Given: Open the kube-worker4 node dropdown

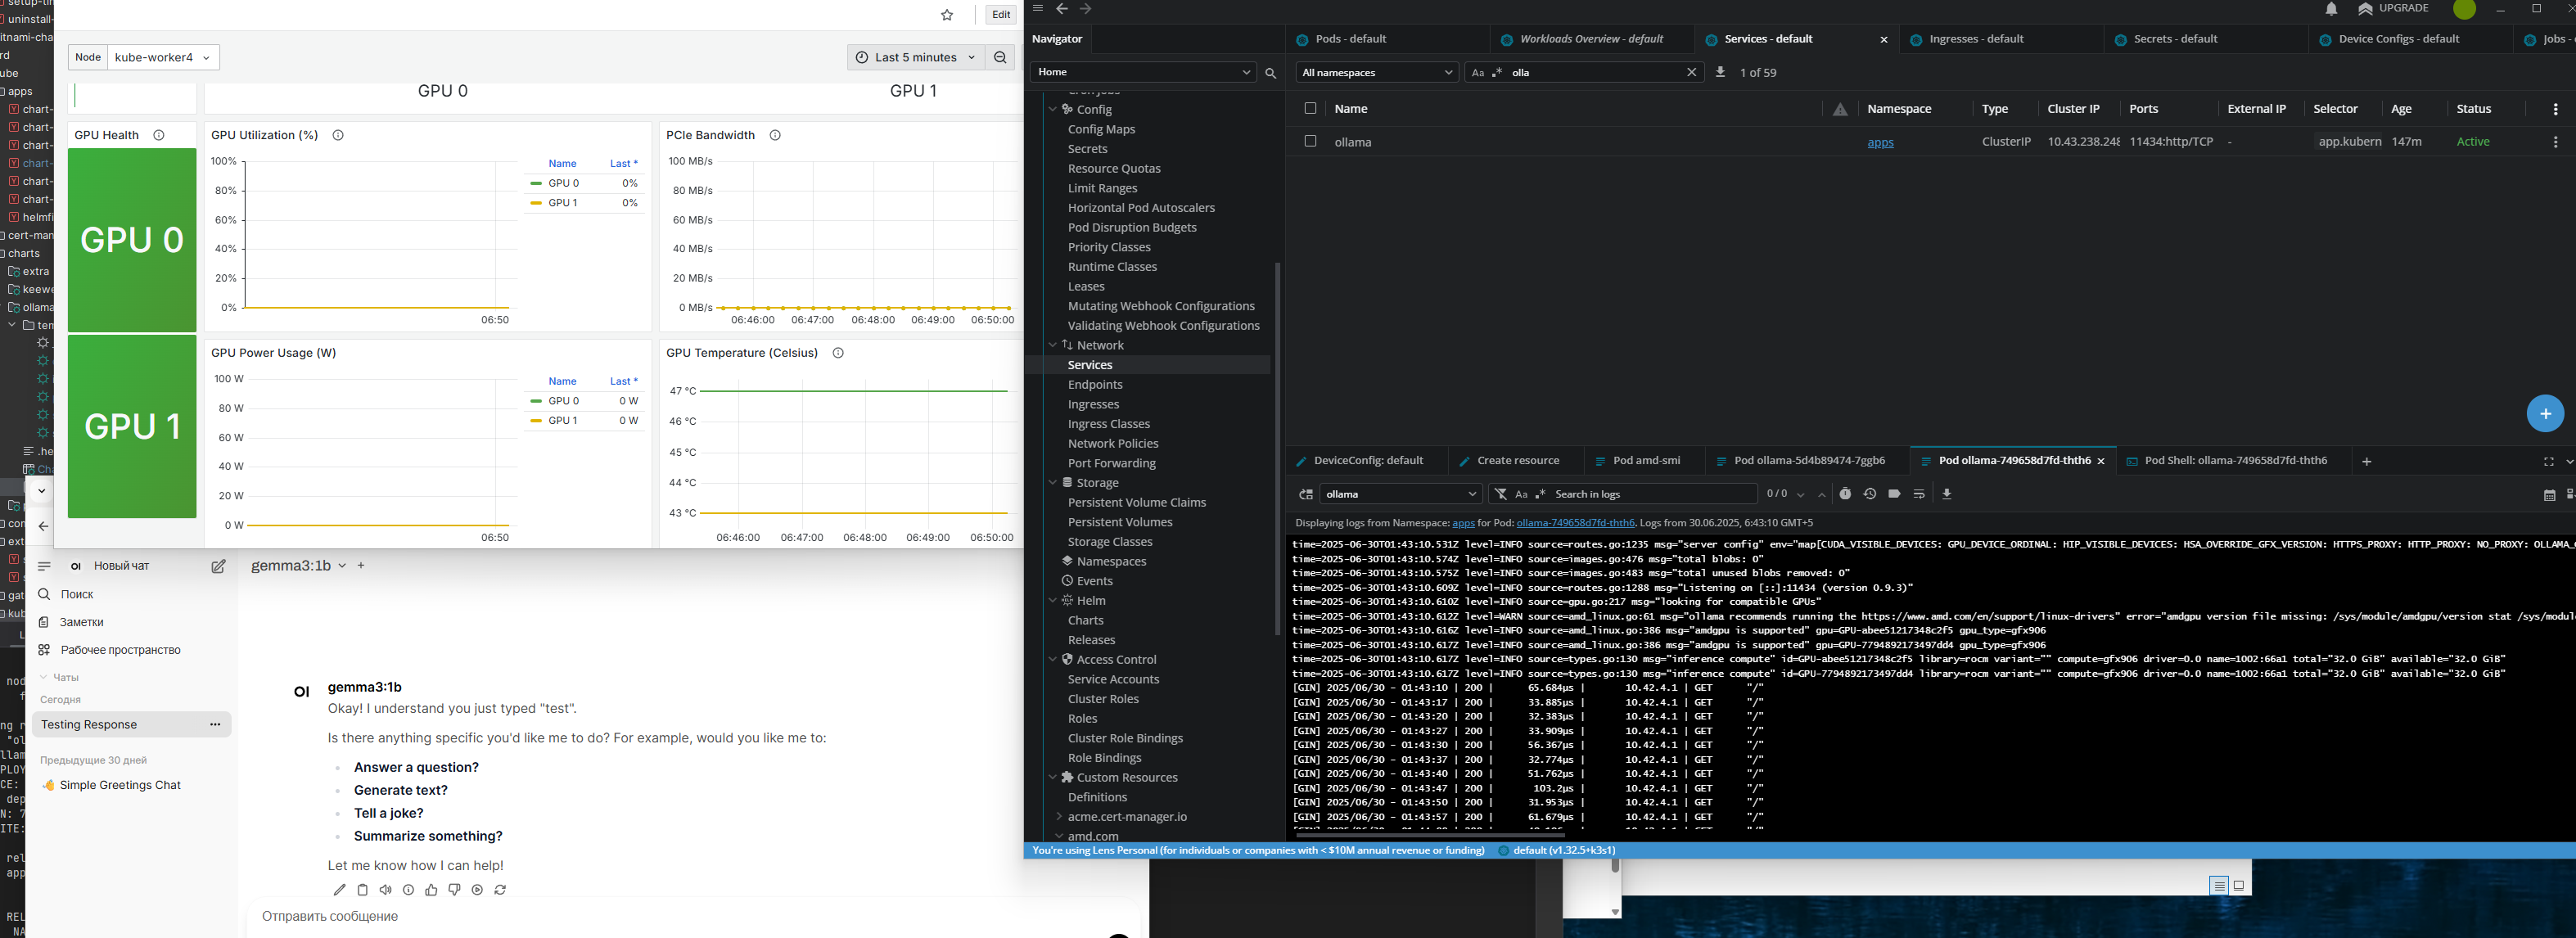Looking at the screenshot, I should click(x=162, y=58).
